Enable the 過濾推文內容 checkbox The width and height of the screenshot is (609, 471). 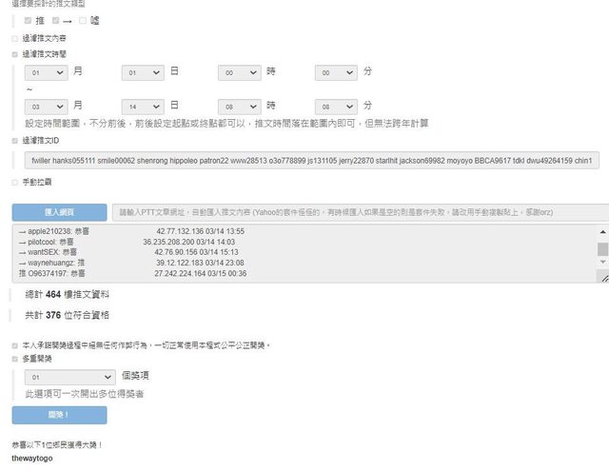point(14,38)
